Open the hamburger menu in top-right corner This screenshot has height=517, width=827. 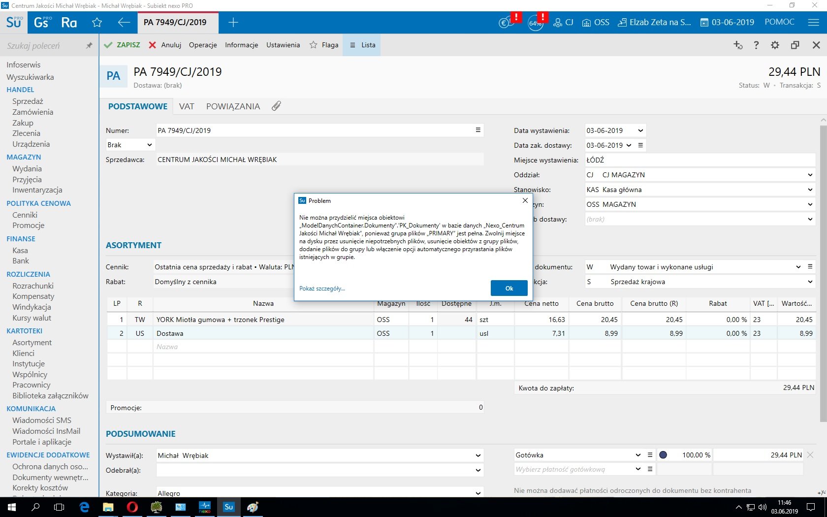tap(813, 22)
